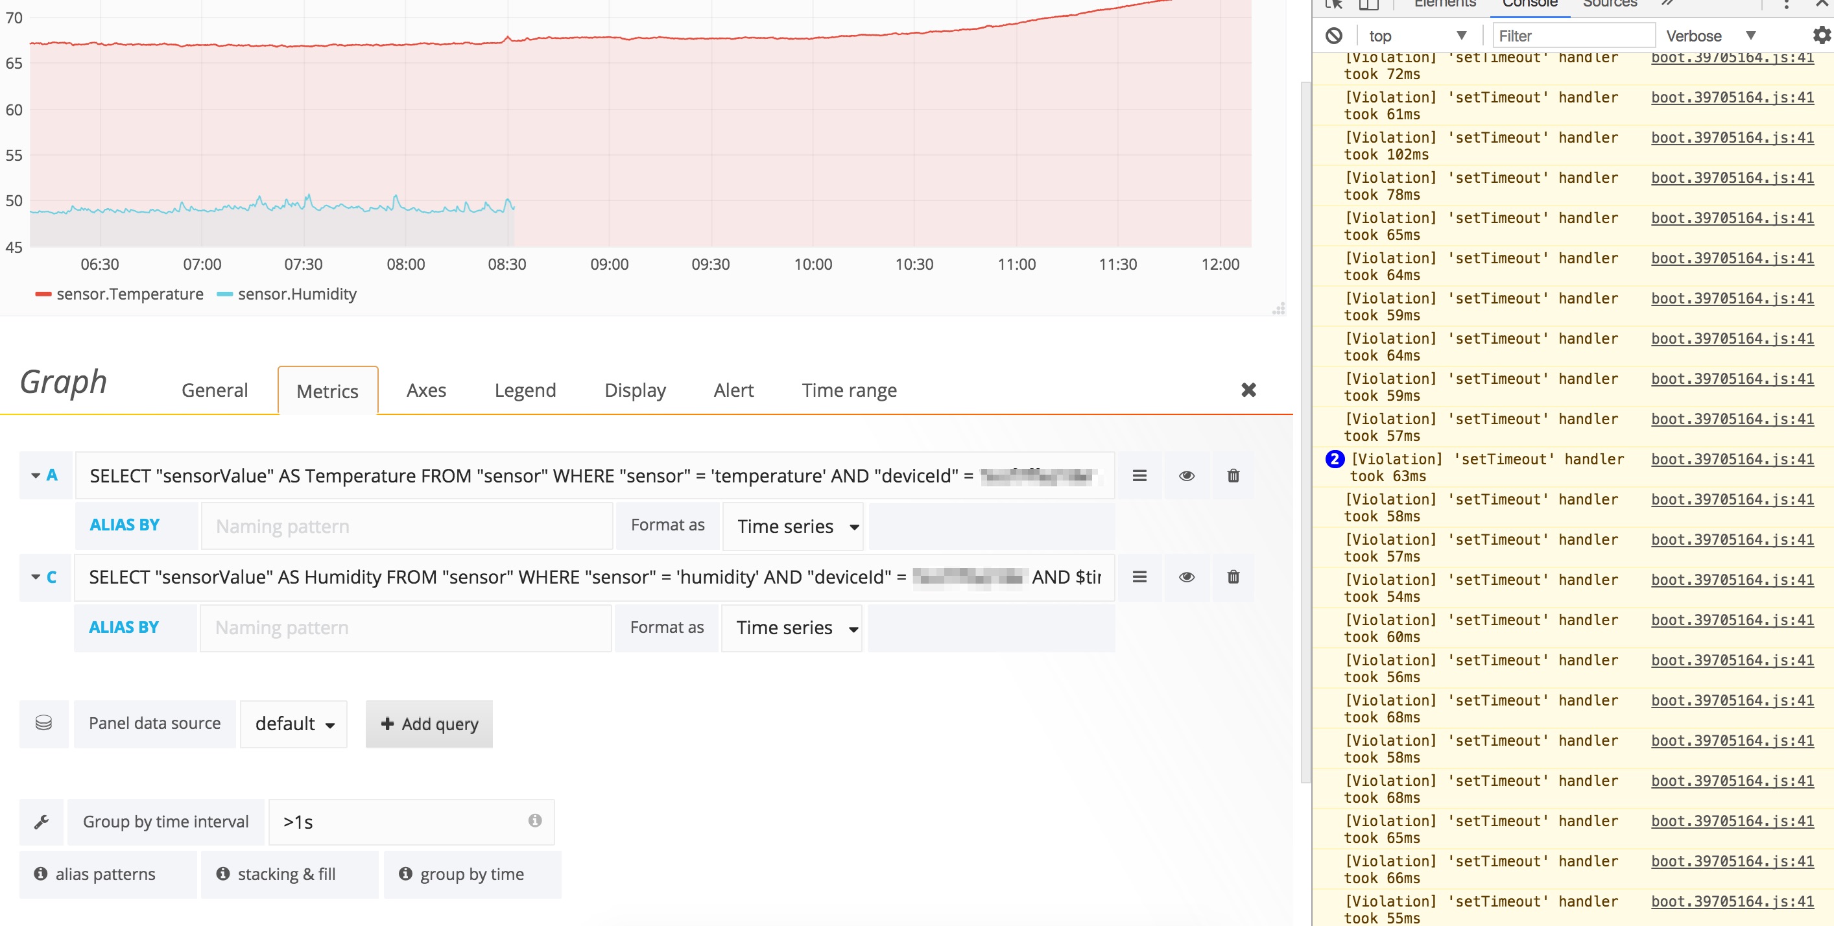Click the Add query button

point(429,724)
